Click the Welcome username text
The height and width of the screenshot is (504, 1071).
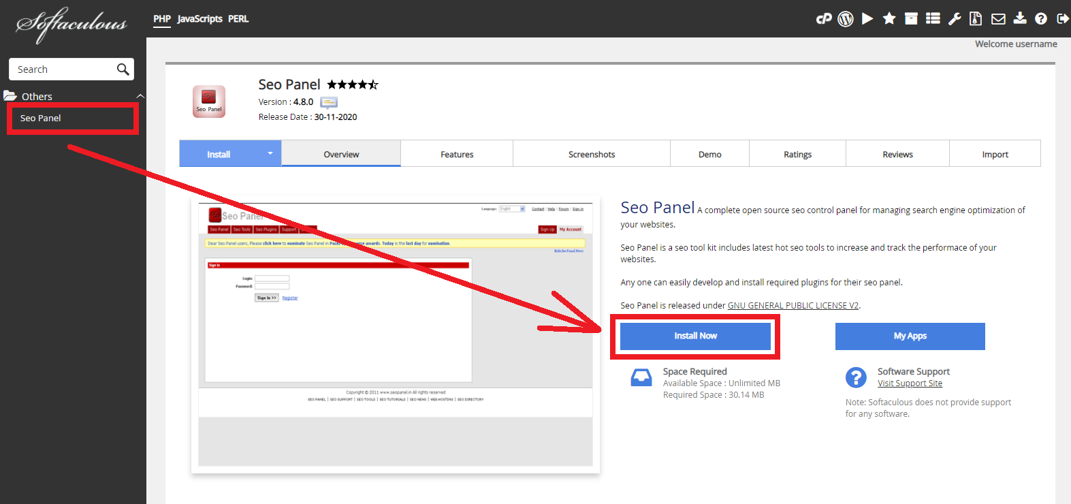(x=1016, y=44)
